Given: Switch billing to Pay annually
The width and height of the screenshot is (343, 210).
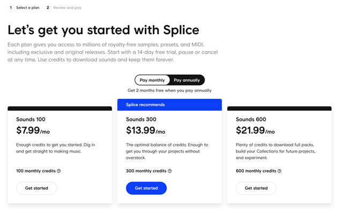Looking at the screenshot, I should tap(187, 80).
